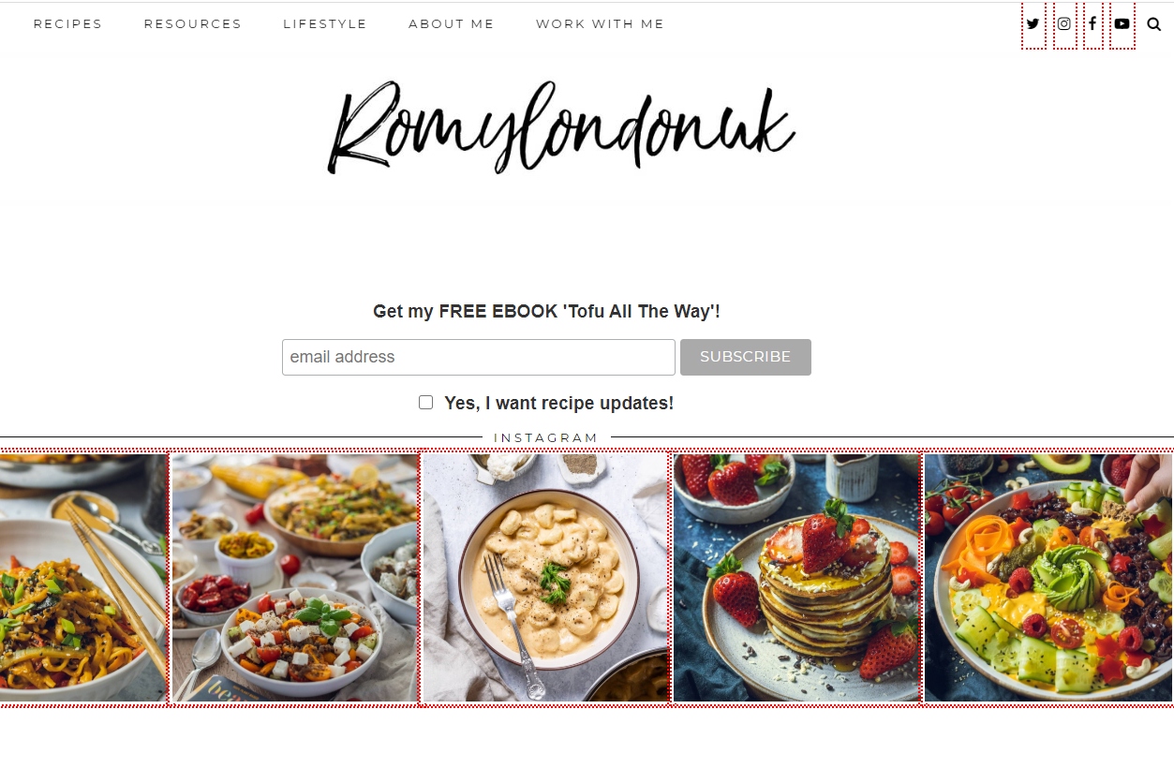Open the Recipes menu
The width and height of the screenshot is (1174, 783).
[x=67, y=24]
